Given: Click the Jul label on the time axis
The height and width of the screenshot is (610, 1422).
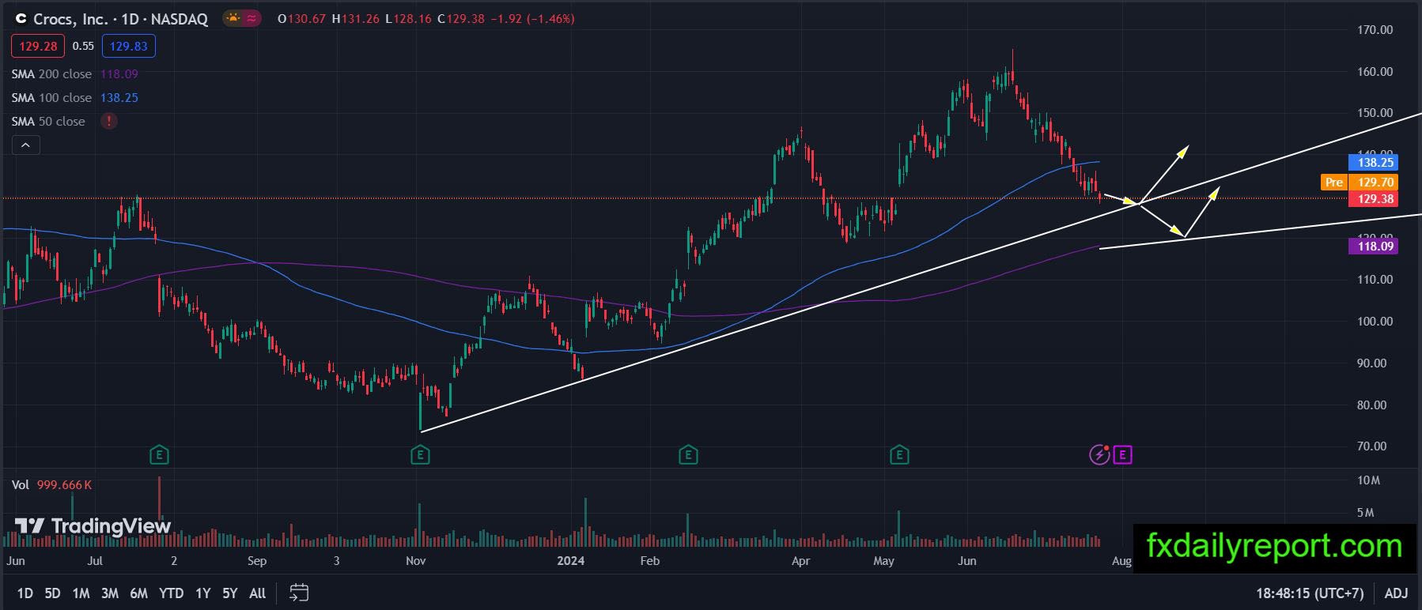Looking at the screenshot, I should pyautogui.click(x=95, y=561).
